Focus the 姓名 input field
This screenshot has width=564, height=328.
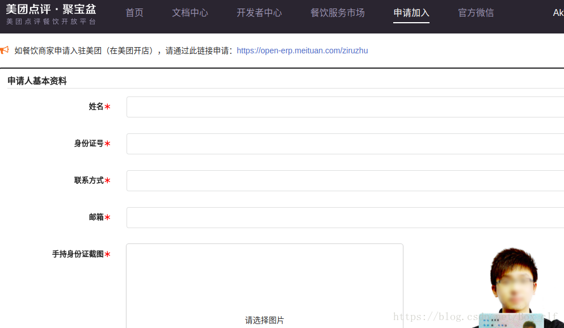point(346,107)
